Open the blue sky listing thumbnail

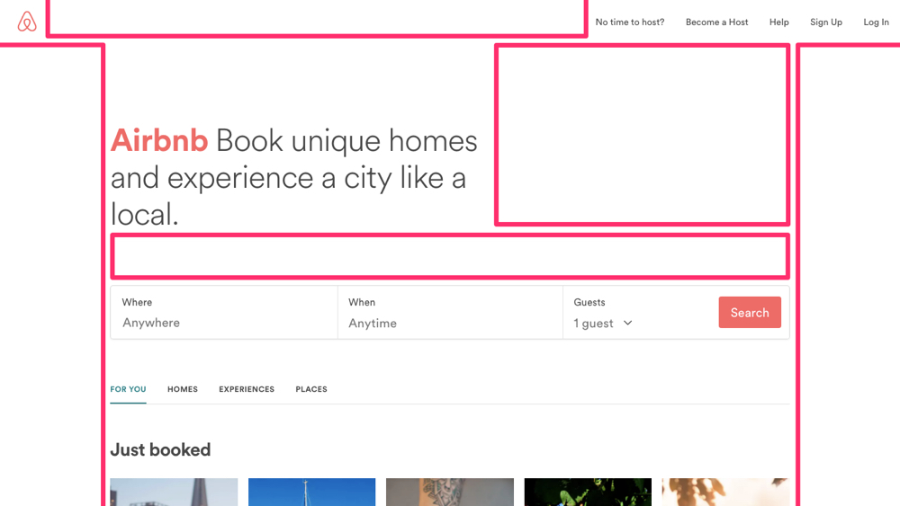click(311, 493)
